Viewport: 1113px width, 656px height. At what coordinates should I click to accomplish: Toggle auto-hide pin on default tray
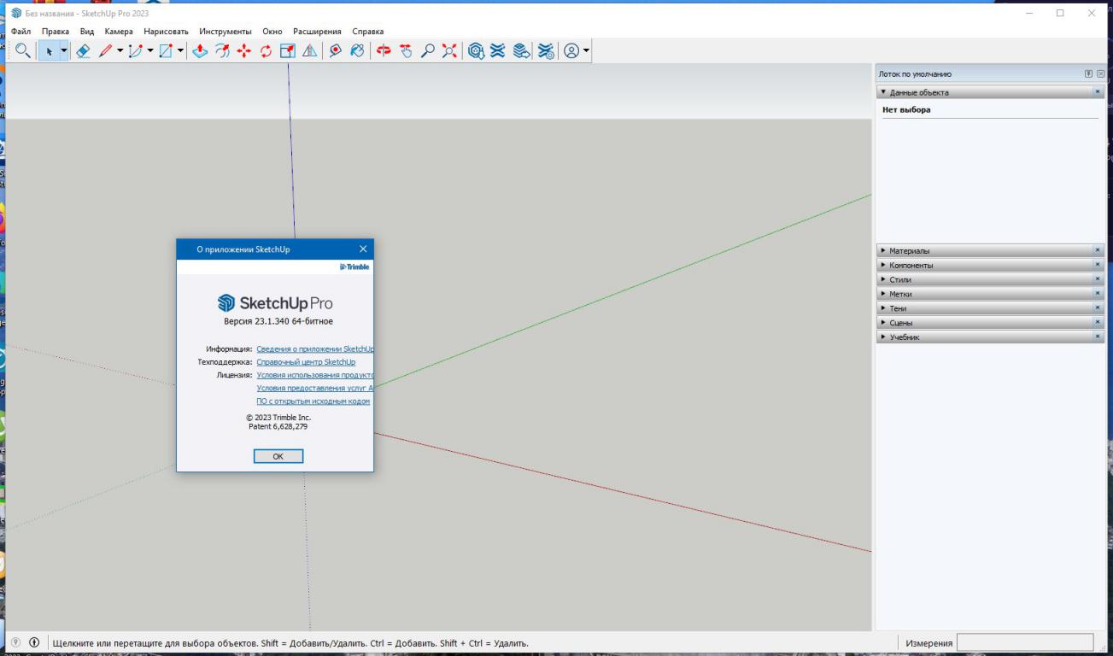[1088, 74]
